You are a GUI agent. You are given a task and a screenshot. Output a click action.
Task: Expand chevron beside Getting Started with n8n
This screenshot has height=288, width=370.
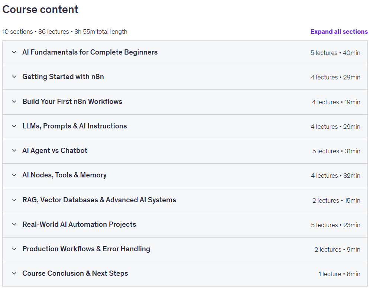coord(14,77)
